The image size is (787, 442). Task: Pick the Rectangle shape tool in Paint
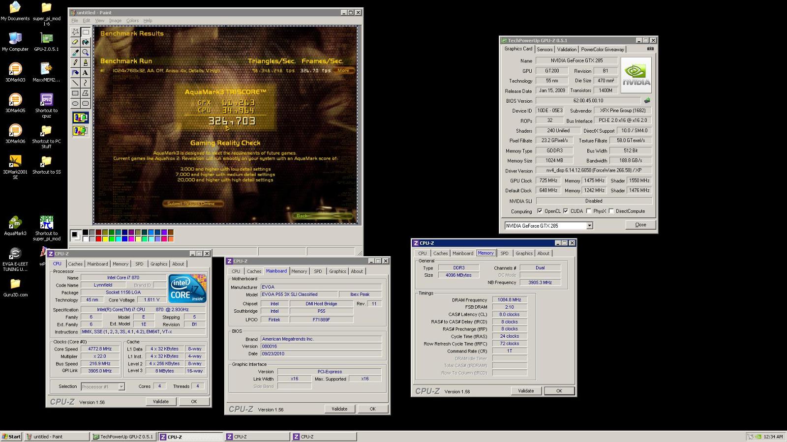tap(75, 93)
